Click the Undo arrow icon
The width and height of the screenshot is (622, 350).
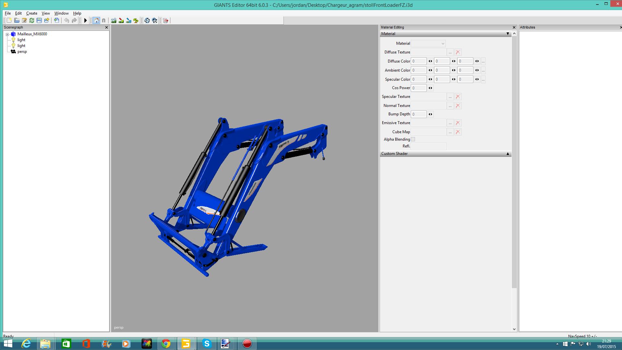click(x=66, y=20)
